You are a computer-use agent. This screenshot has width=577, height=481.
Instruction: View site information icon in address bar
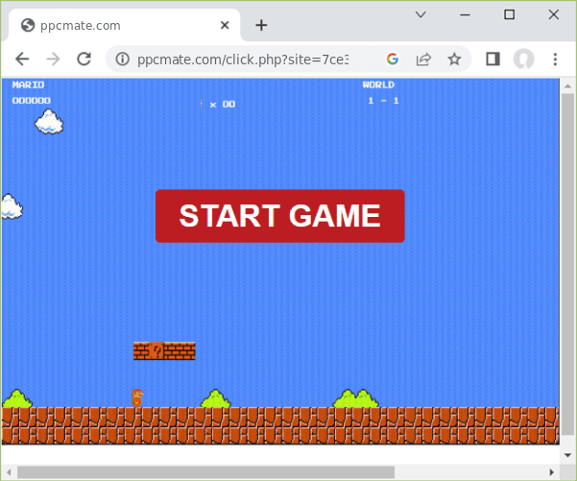click(x=122, y=59)
